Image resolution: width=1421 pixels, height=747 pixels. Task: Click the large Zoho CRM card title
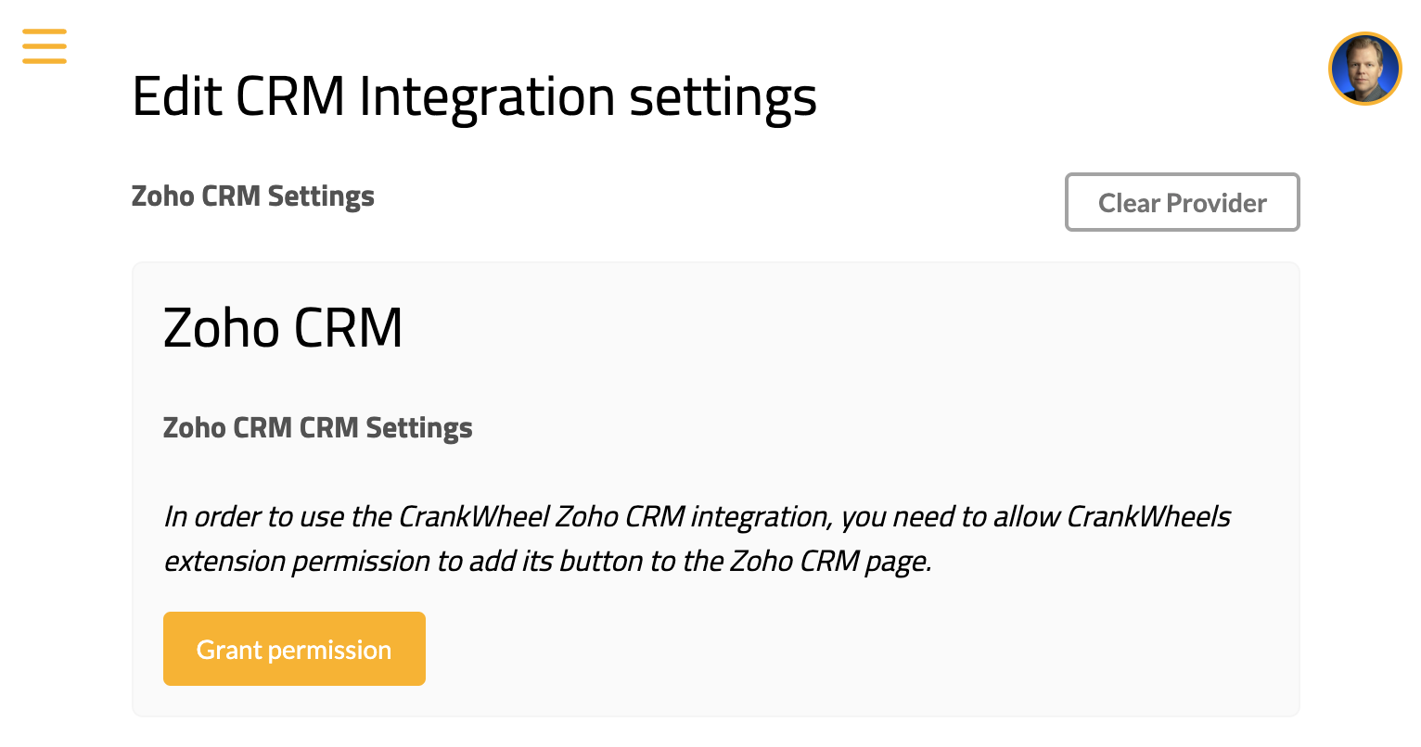pyautogui.click(x=283, y=327)
